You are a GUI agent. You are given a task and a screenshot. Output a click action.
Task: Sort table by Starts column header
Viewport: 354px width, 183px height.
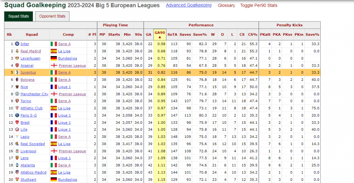(114, 35)
